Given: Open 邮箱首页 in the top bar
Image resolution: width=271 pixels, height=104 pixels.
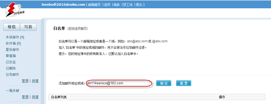Looking at the screenshot, I should click(x=94, y=5).
